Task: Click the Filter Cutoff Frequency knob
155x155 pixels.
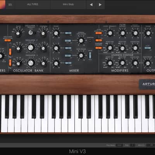Action: (x=110, y=33)
